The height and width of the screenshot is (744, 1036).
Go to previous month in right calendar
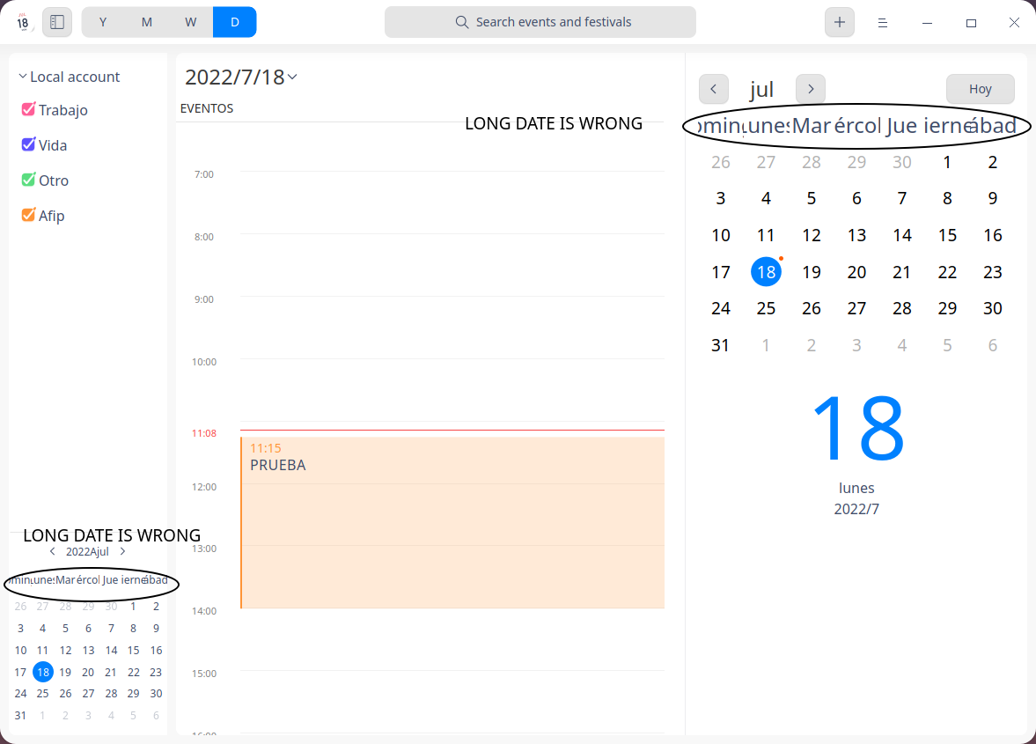(714, 89)
